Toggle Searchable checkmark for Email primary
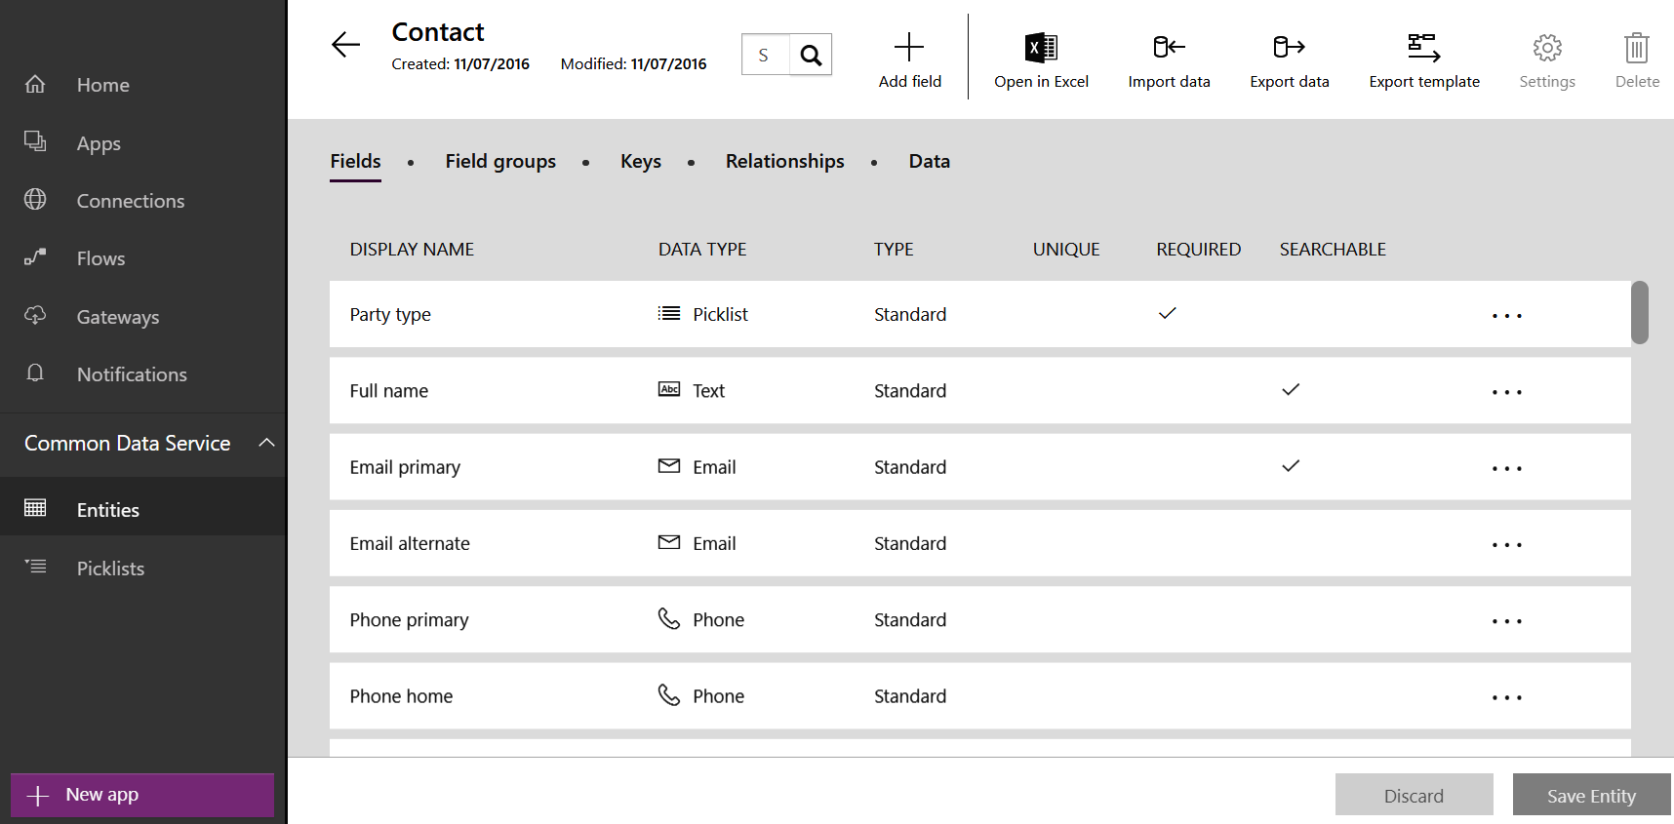The width and height of the screenshot is (1674, 824). point(1291,465)
